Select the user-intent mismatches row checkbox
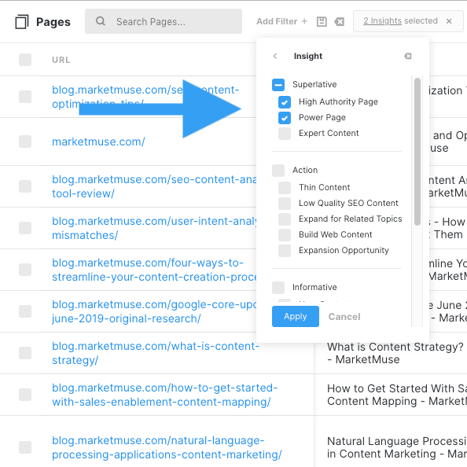 25,228
